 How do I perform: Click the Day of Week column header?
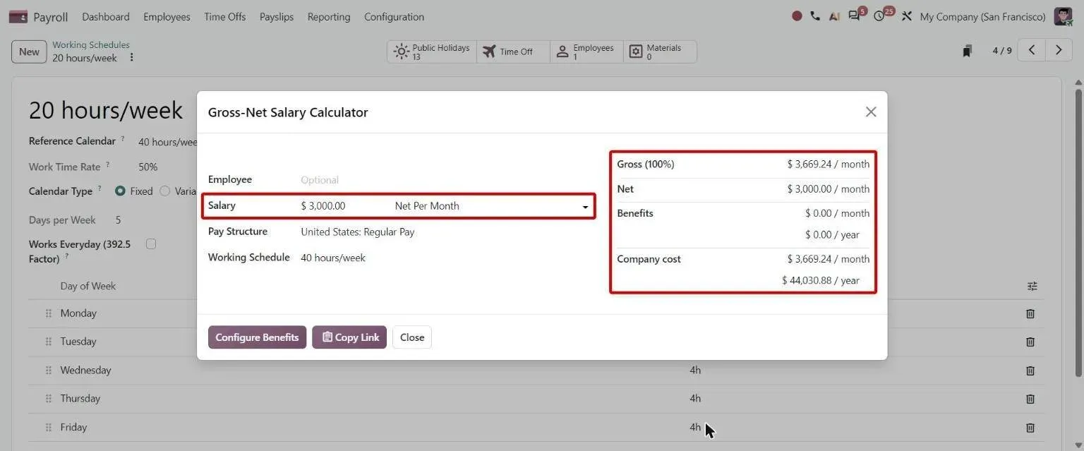(x=88, y=286)
